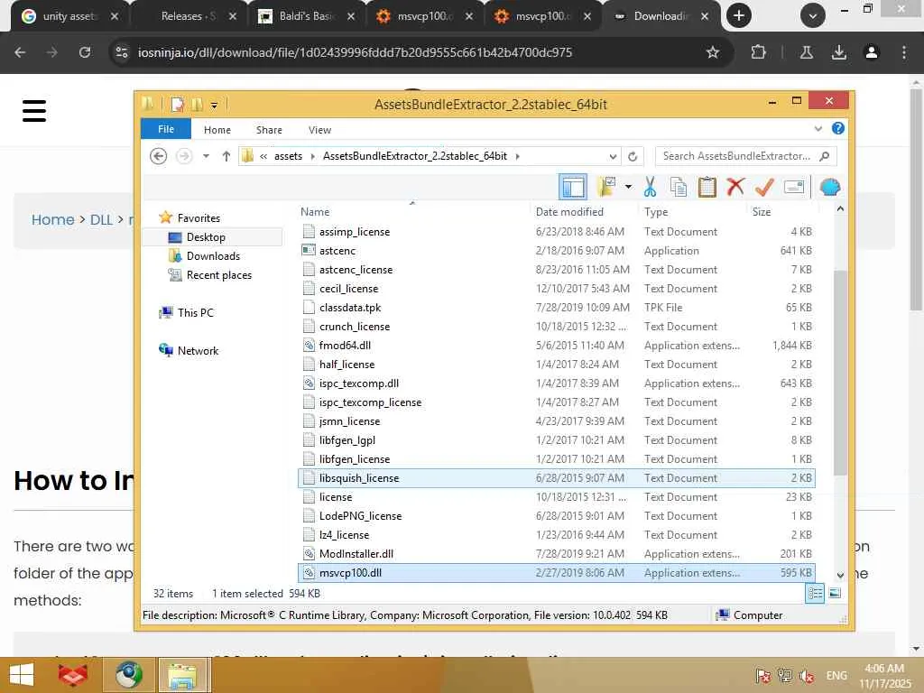Click the folder options toolbar icon
The height and width of the screenshot is (693, 924).
click(x=606, y=188)
